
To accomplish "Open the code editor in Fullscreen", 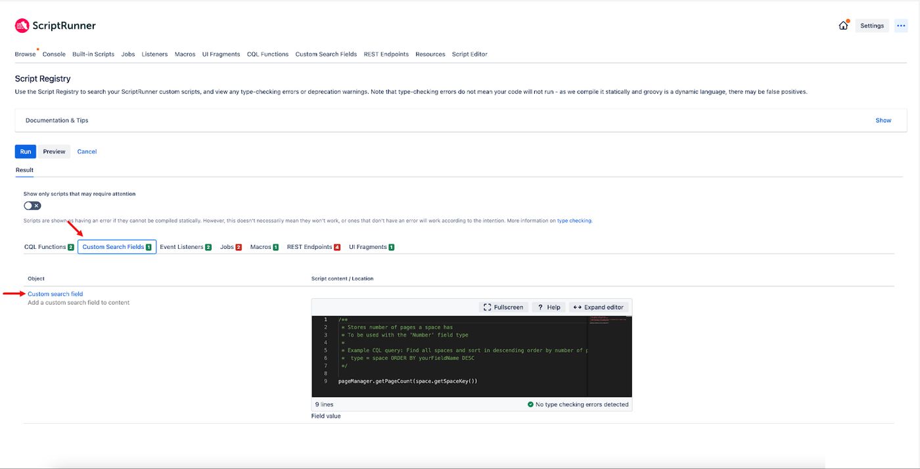I will pos(504,307).
